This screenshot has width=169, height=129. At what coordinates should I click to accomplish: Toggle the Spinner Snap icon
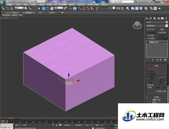[92, 8]
